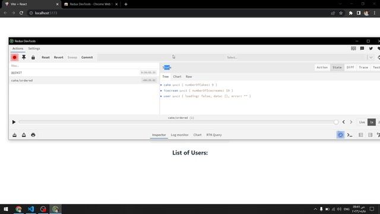Screen dimensions: 380x214
Task: Click the highlighted state path label
Action: (x=167, y=67)
